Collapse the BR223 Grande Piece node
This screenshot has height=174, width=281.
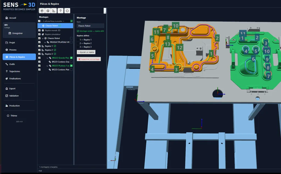(x=47, y=58)
